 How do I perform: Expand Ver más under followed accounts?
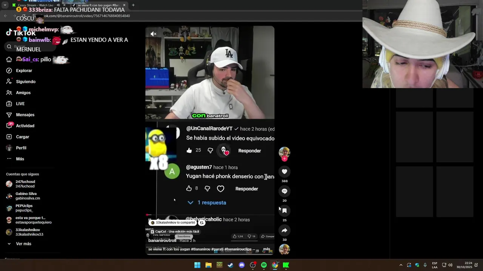point(18,244)
